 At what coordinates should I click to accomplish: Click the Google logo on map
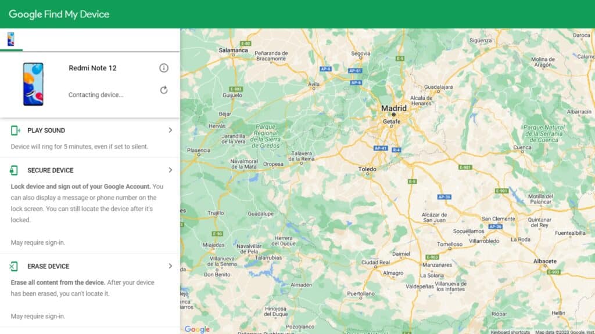coord(197,329)
